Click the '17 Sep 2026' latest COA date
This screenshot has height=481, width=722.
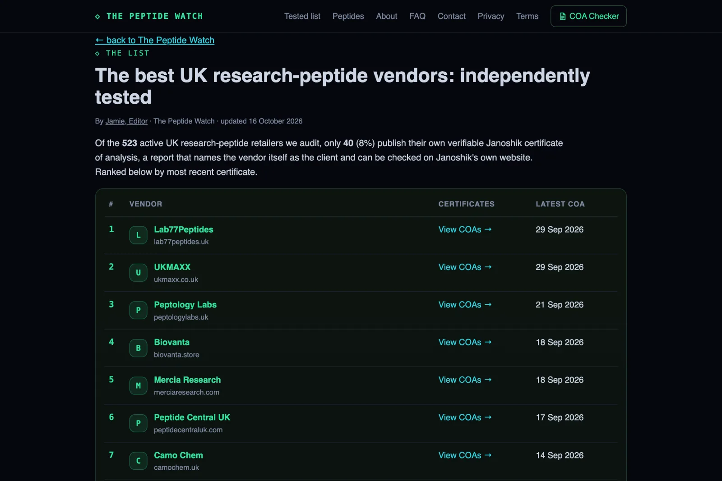click(x=560, y=417)
